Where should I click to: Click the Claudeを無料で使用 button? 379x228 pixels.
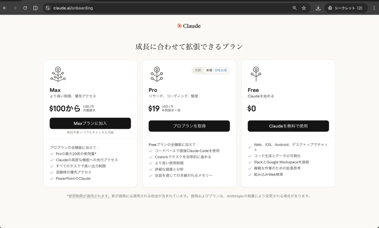tap(288, 126)
